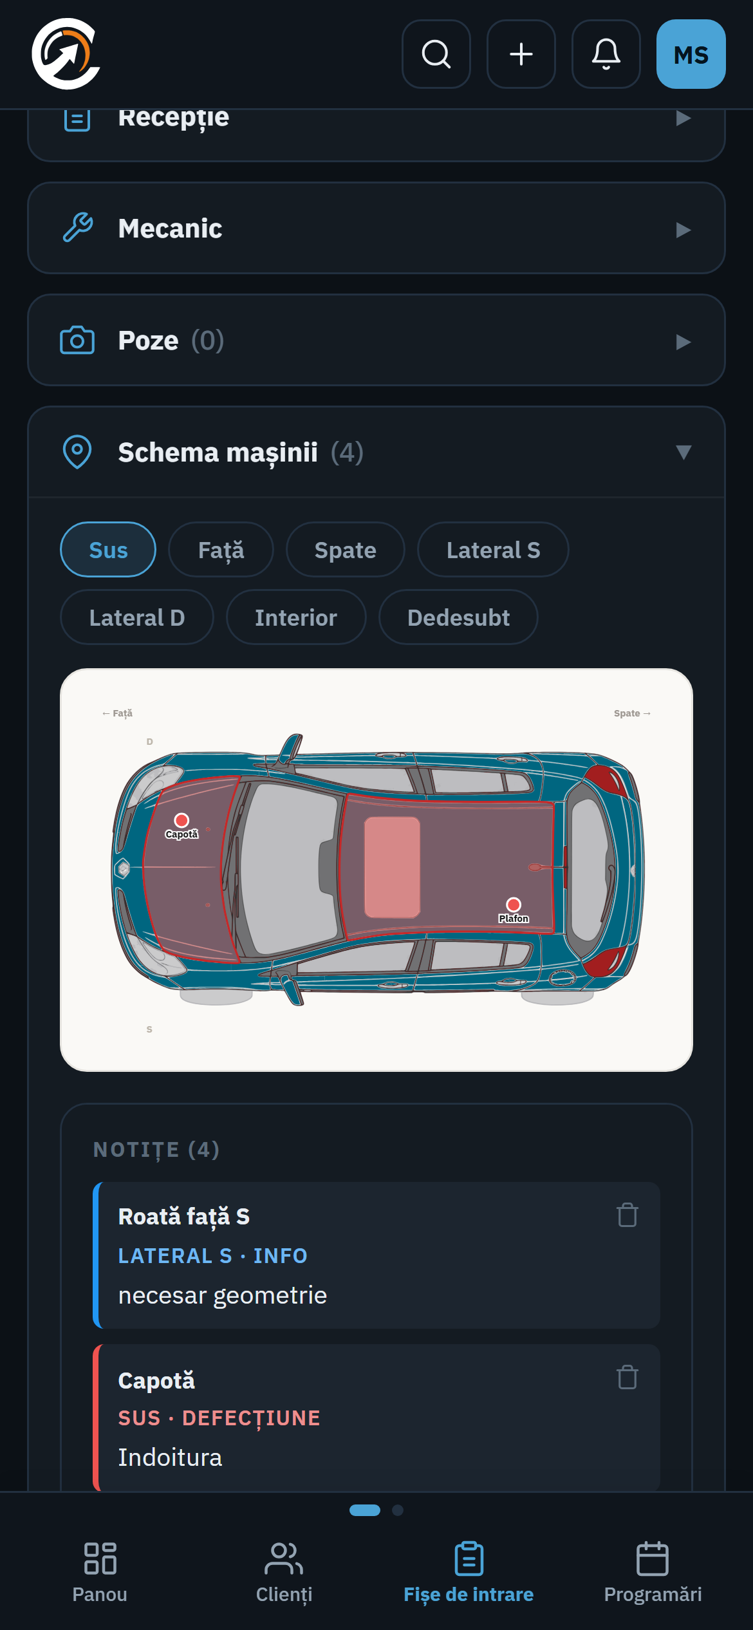
Task: Expand the Mecanic section
Action: point(376,229)
